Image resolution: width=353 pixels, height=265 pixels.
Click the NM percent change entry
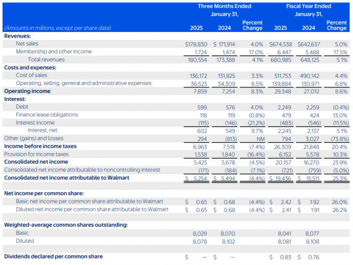pyautogui.click(x=260, y=139)
